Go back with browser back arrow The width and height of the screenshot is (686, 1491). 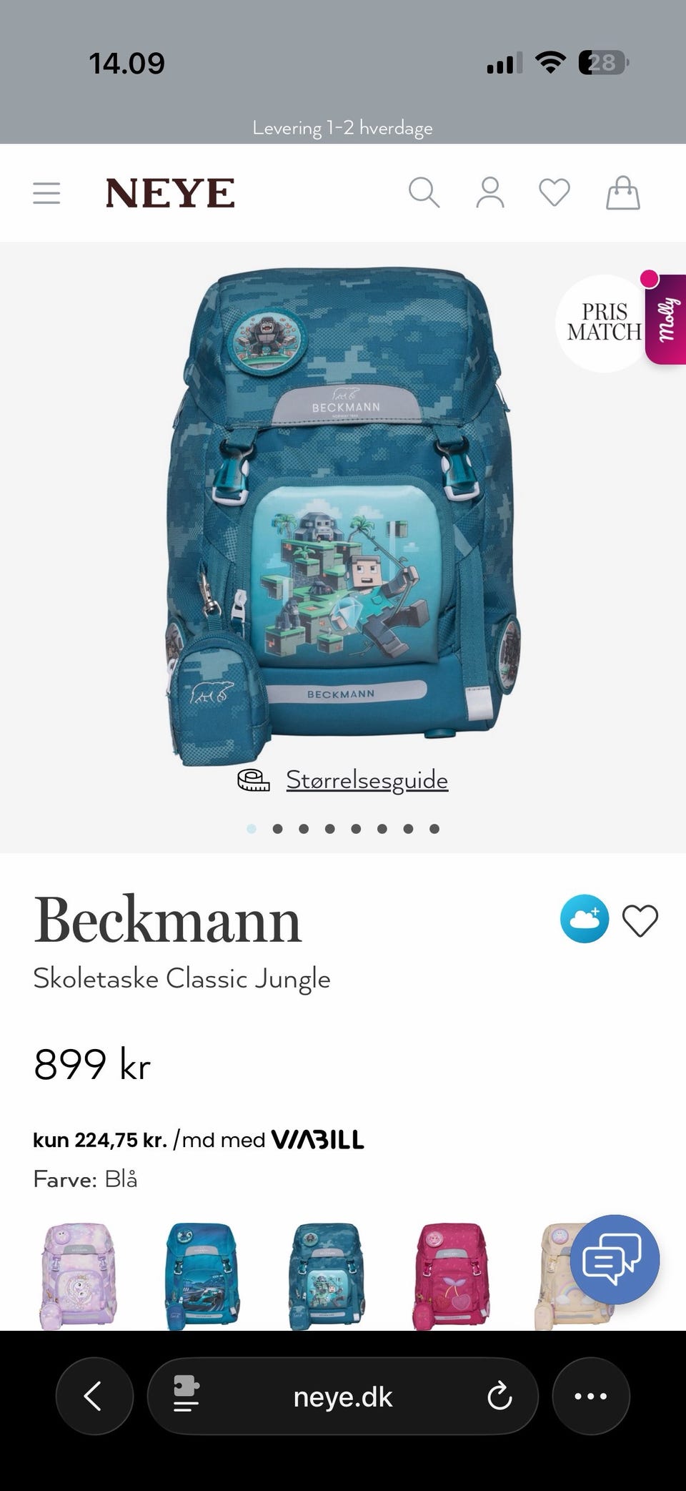(94, 1396)
